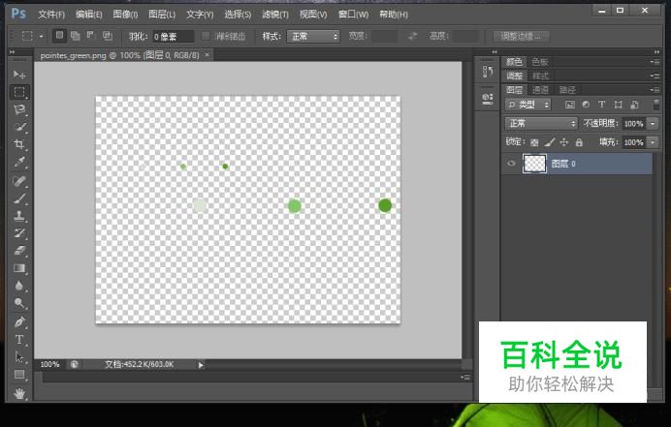The image size is (671, 427).
Task: Click the feather 羽化 input field
Action: [174, 37]
